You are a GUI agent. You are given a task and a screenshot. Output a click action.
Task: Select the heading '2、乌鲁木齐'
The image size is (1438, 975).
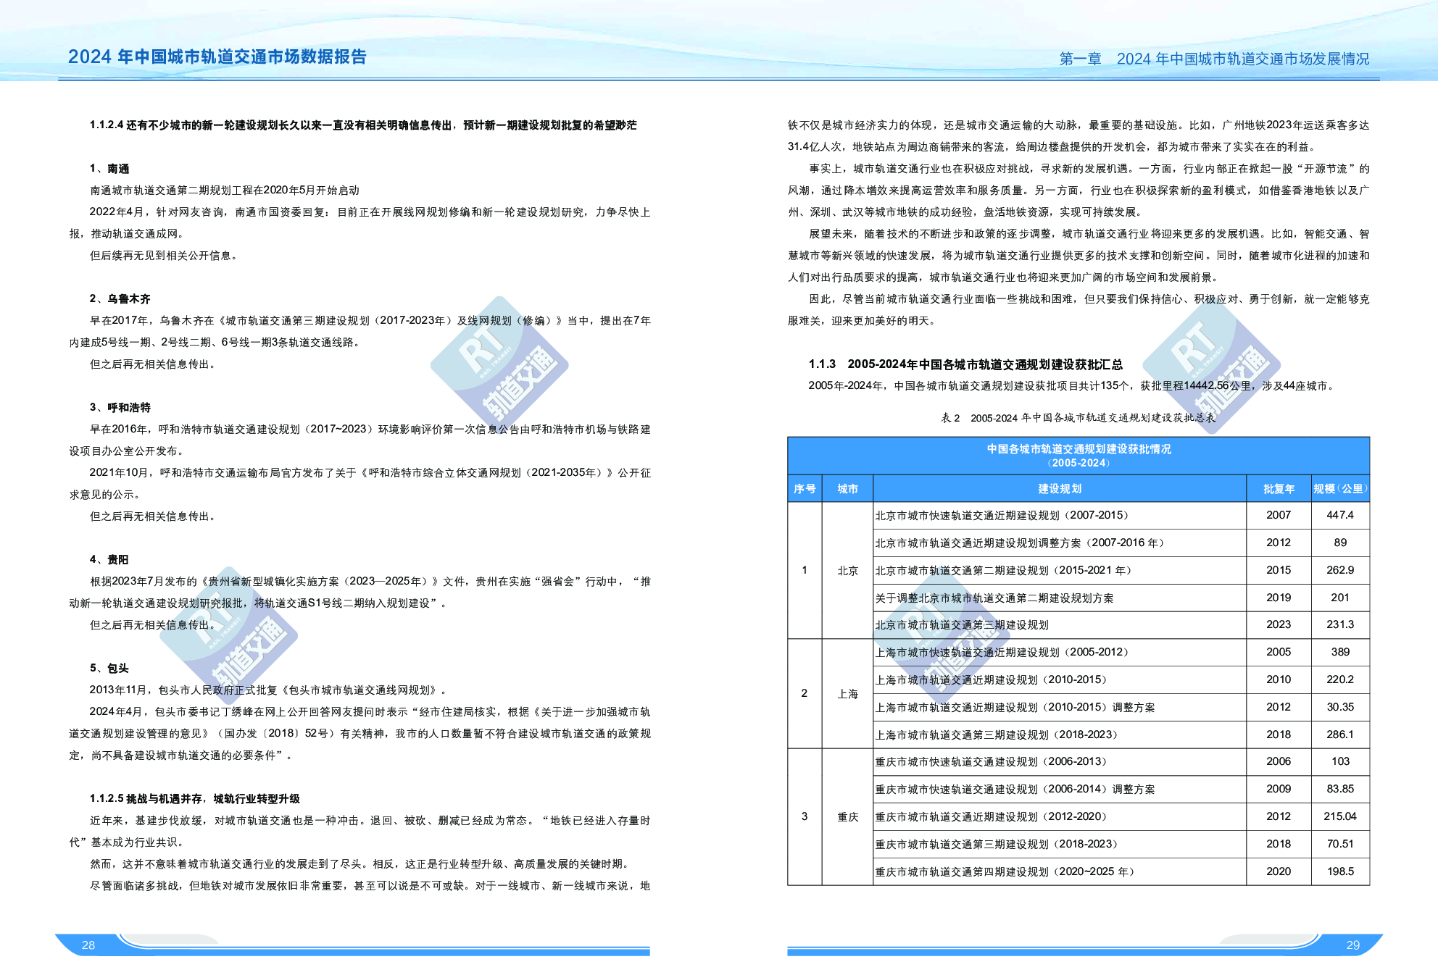click(x=120, y=299)
